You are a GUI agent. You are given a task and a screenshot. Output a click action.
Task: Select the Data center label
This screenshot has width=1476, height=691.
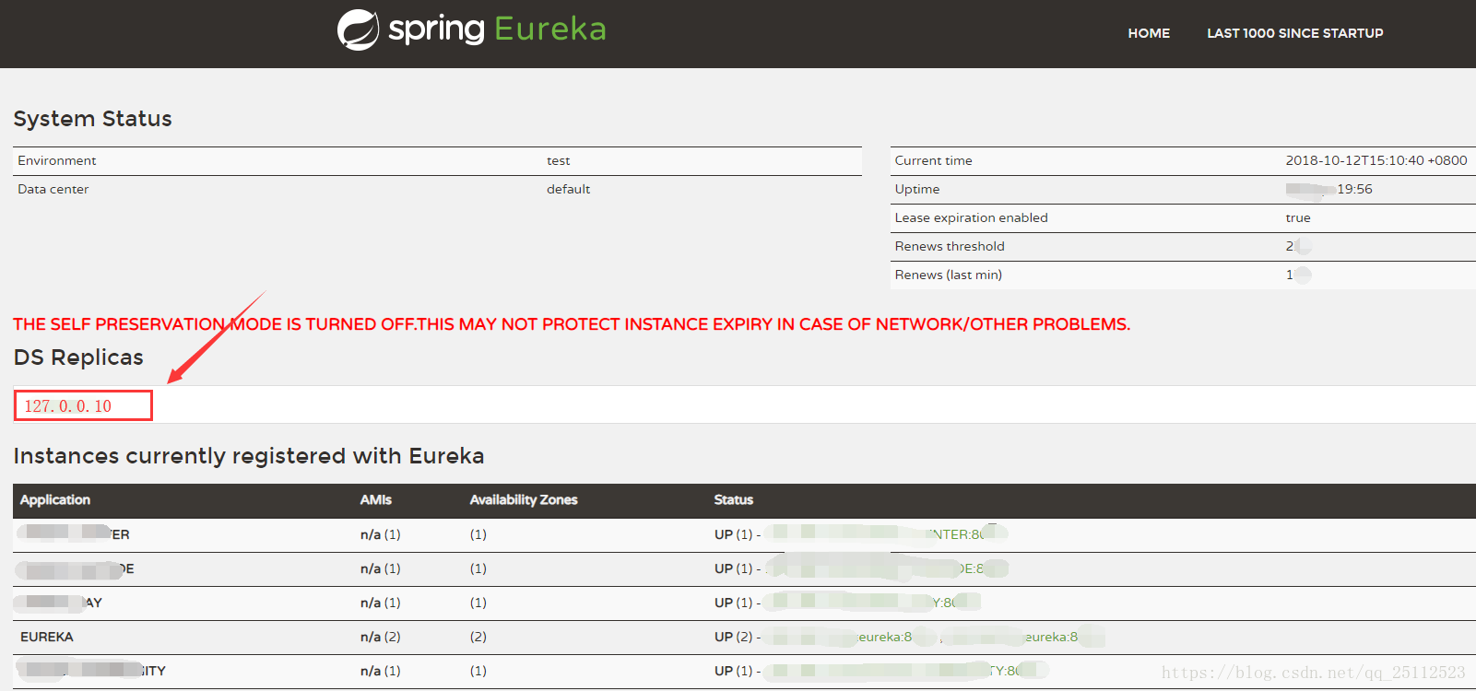click(x=53, y=189)
